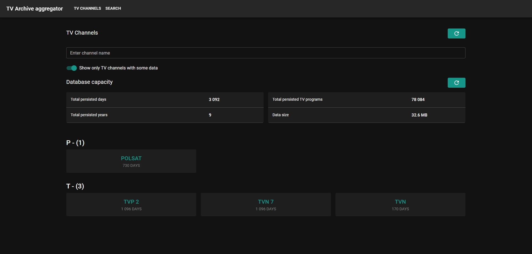Click the Total persisted TV programs label
The width and height of the screenshot is (532, 254).
(x=297, y=99)
